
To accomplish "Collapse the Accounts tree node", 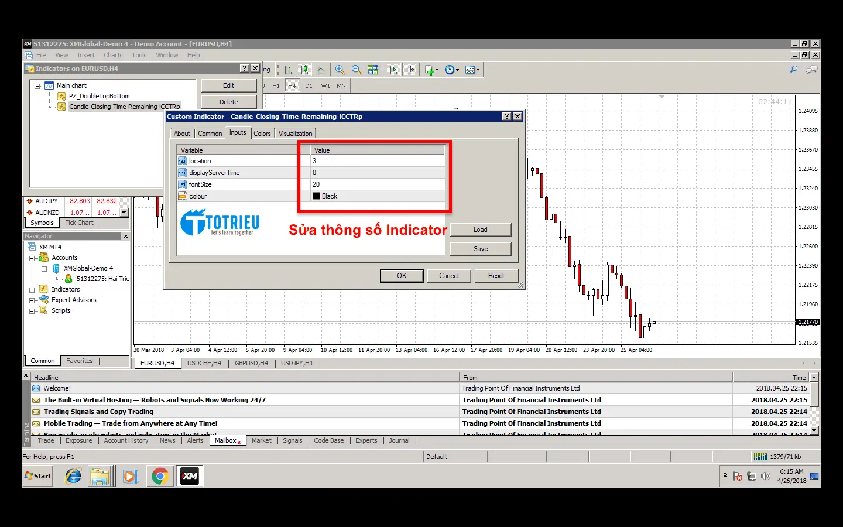I will [32, 258].
